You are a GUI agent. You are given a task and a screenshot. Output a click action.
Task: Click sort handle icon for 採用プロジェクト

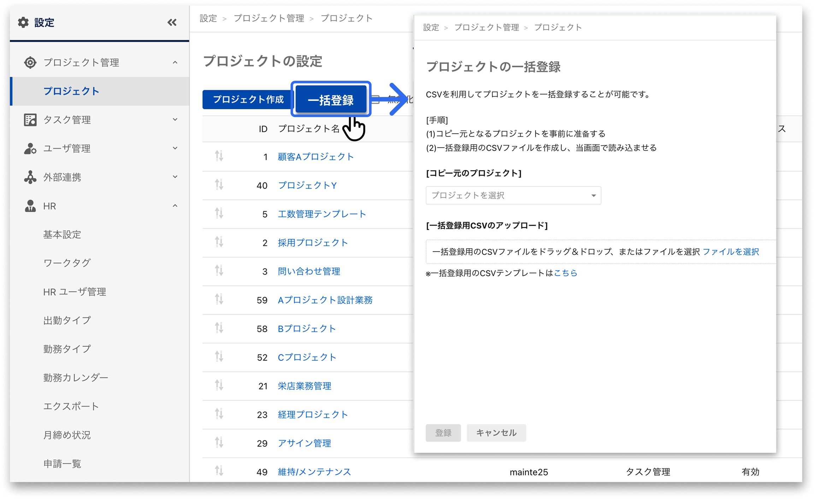click(219, 242)
